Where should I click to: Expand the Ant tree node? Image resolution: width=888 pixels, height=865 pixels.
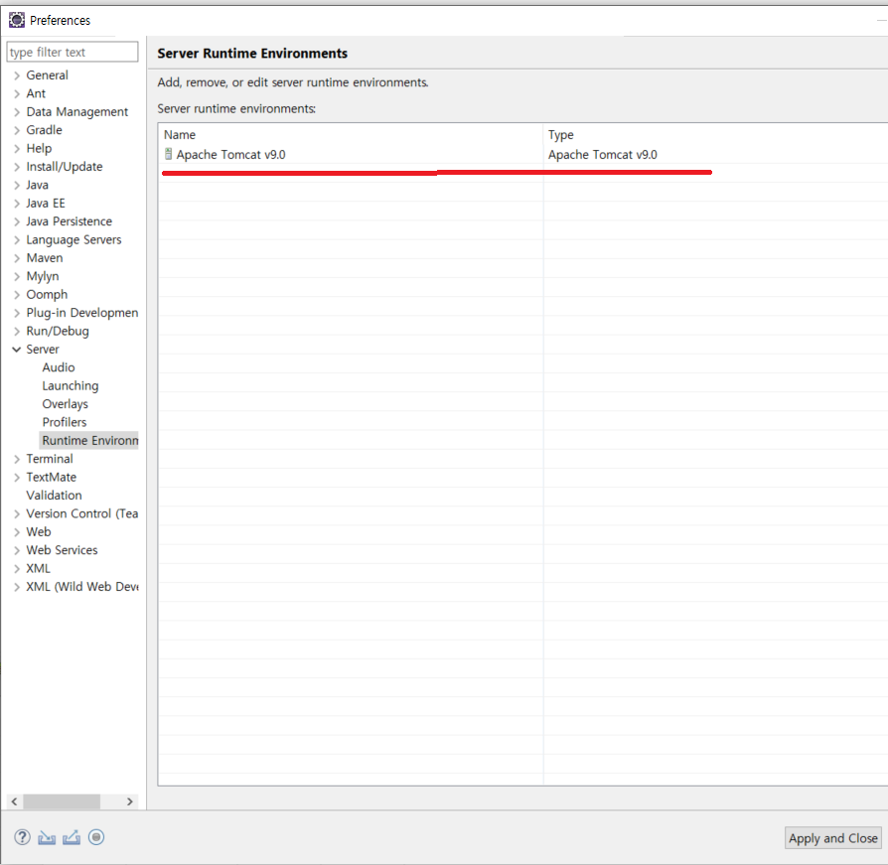[17, 94]
